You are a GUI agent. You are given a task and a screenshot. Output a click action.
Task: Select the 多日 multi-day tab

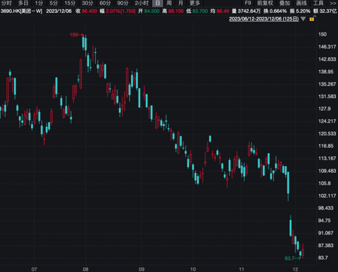point(23,3)
